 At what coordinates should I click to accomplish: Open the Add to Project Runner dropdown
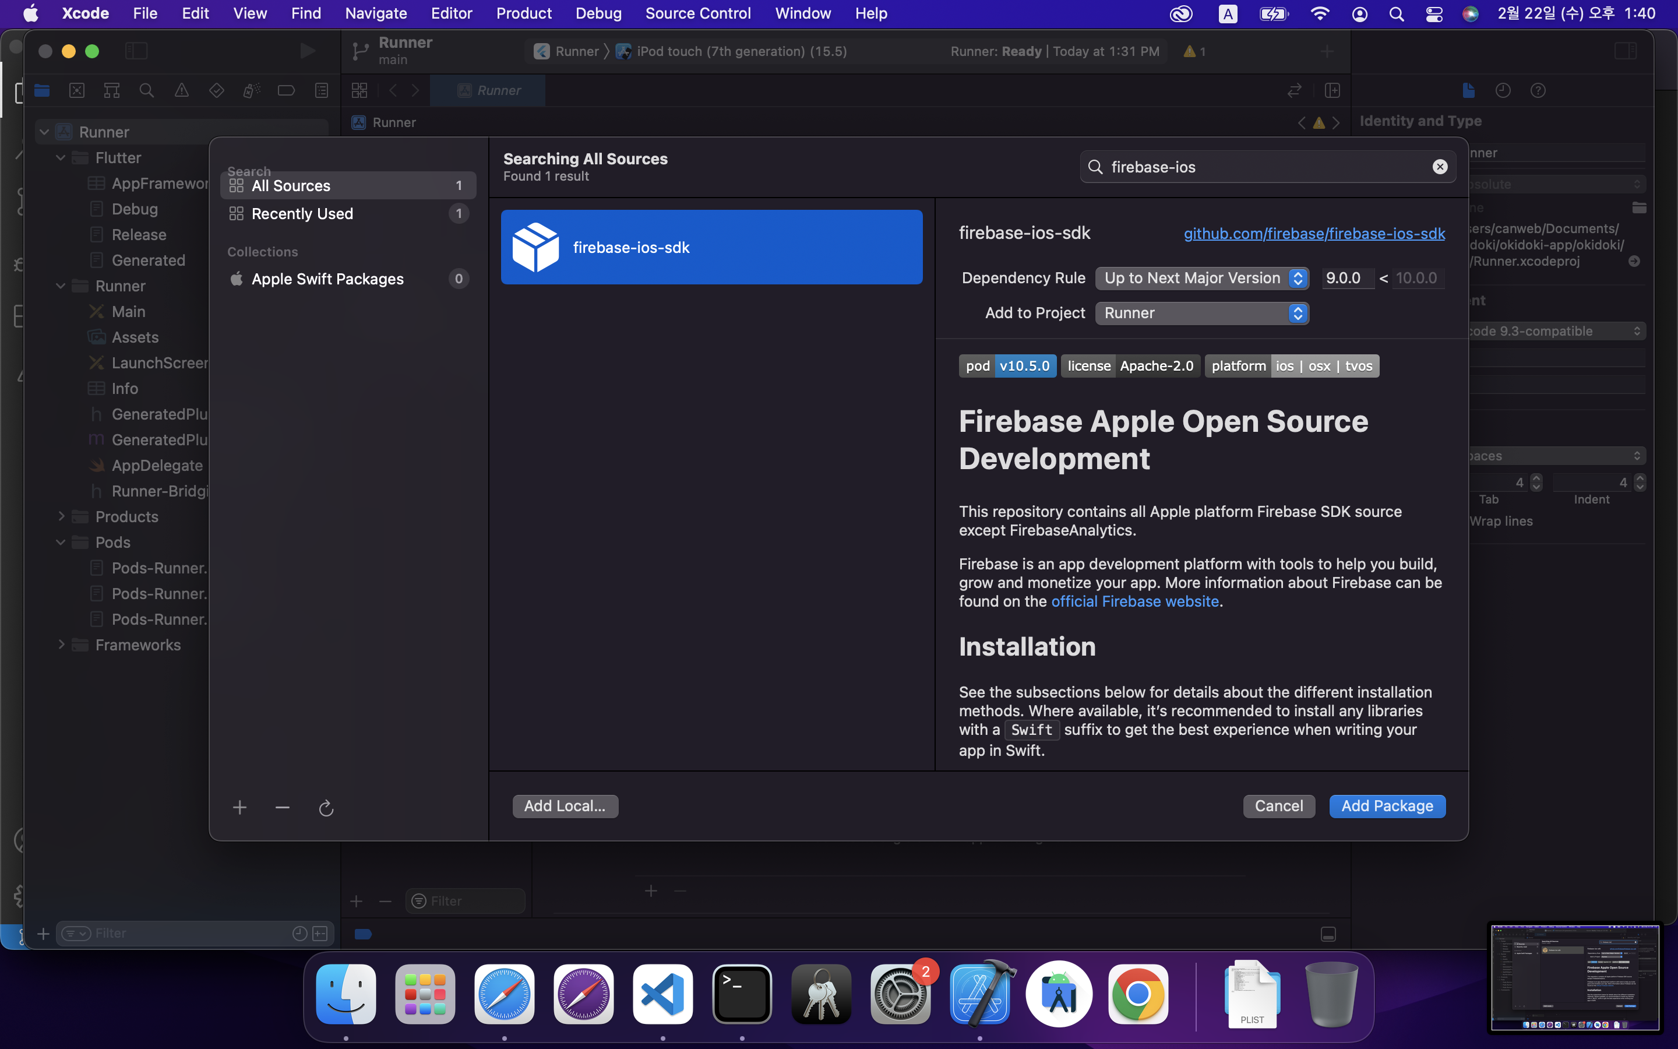[x=1201, y=313]
